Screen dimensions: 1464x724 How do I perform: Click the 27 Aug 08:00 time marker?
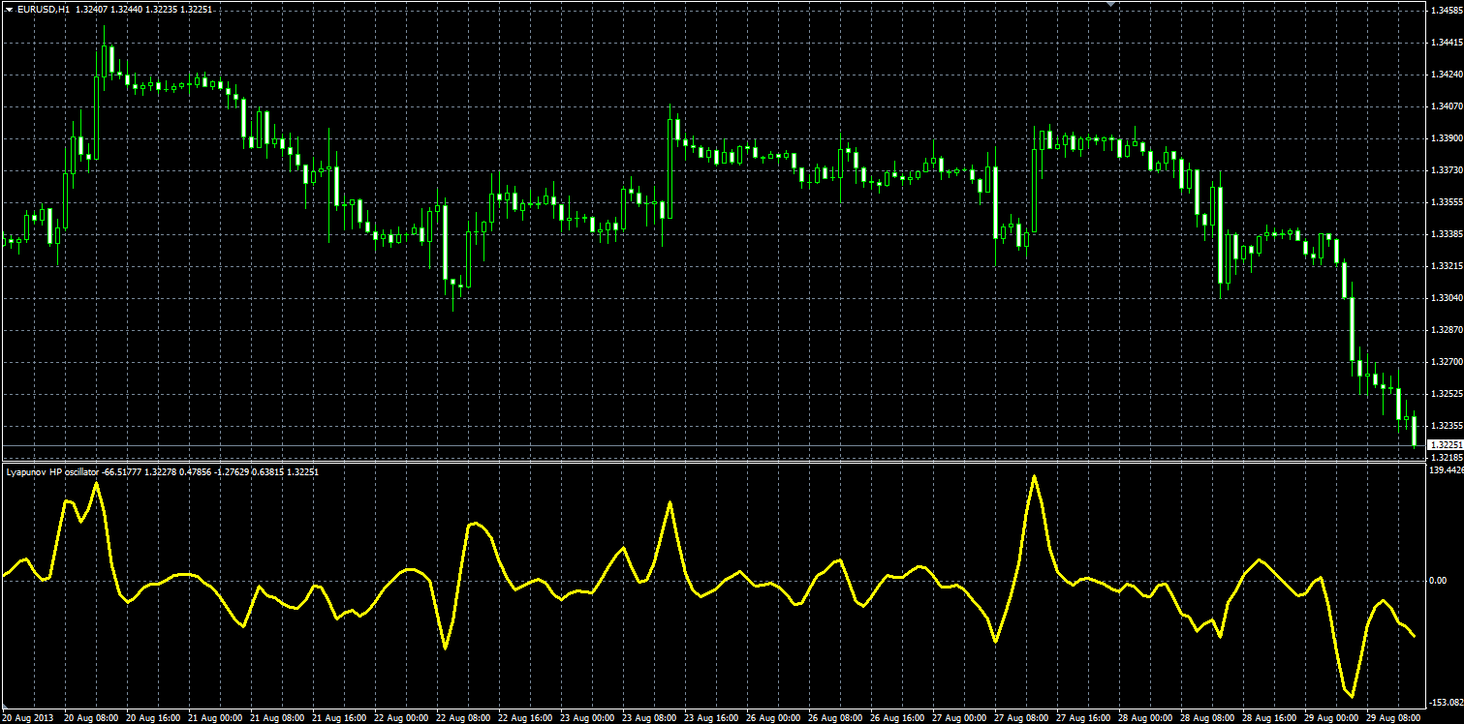click(1022, 717)
